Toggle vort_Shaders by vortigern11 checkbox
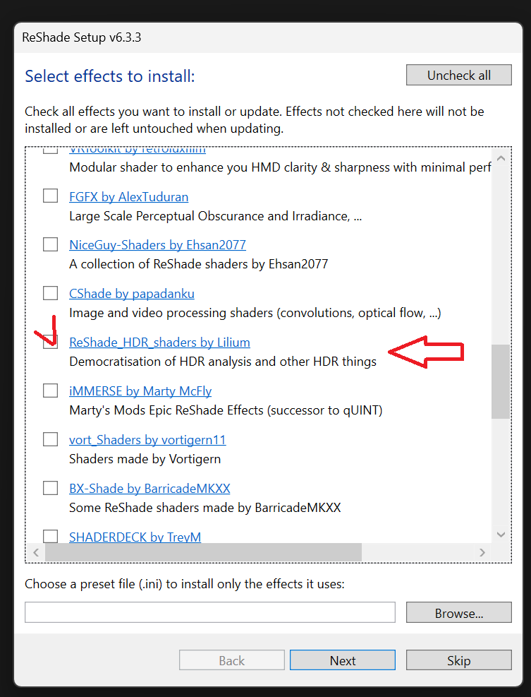The width and height of the screenshot is (531, 697). 50,439
